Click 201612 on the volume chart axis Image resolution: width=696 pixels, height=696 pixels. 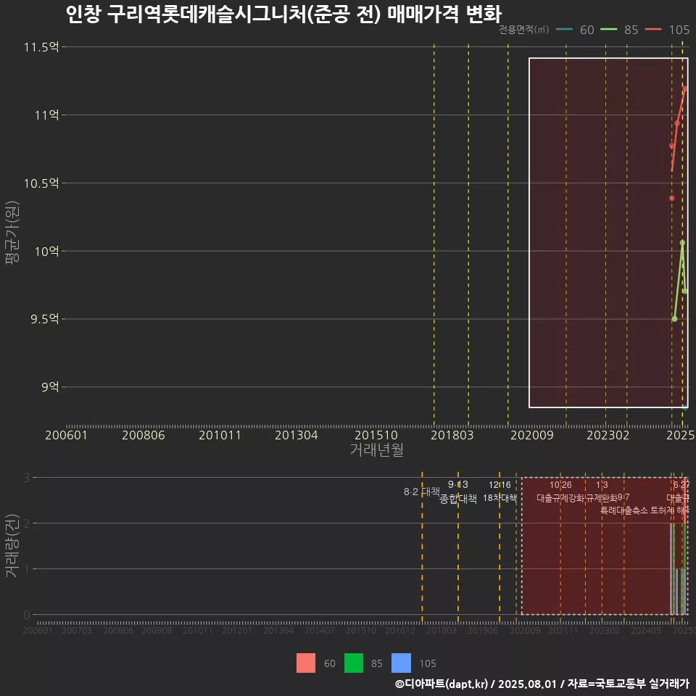(400, 630)
